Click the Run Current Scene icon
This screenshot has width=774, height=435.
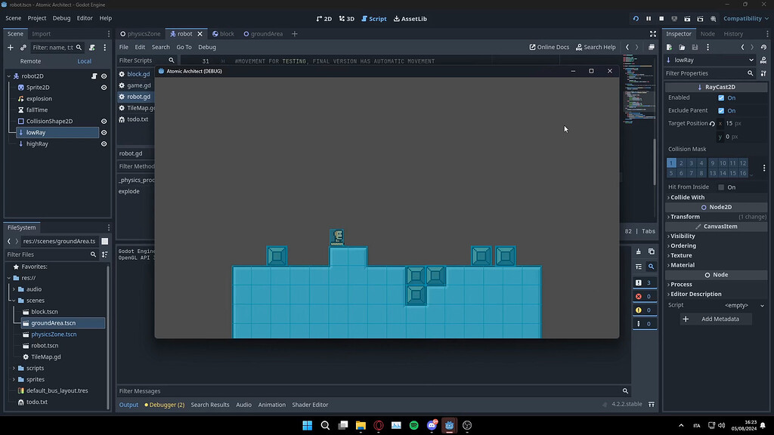pyautogui.click(x=687, y=19)
